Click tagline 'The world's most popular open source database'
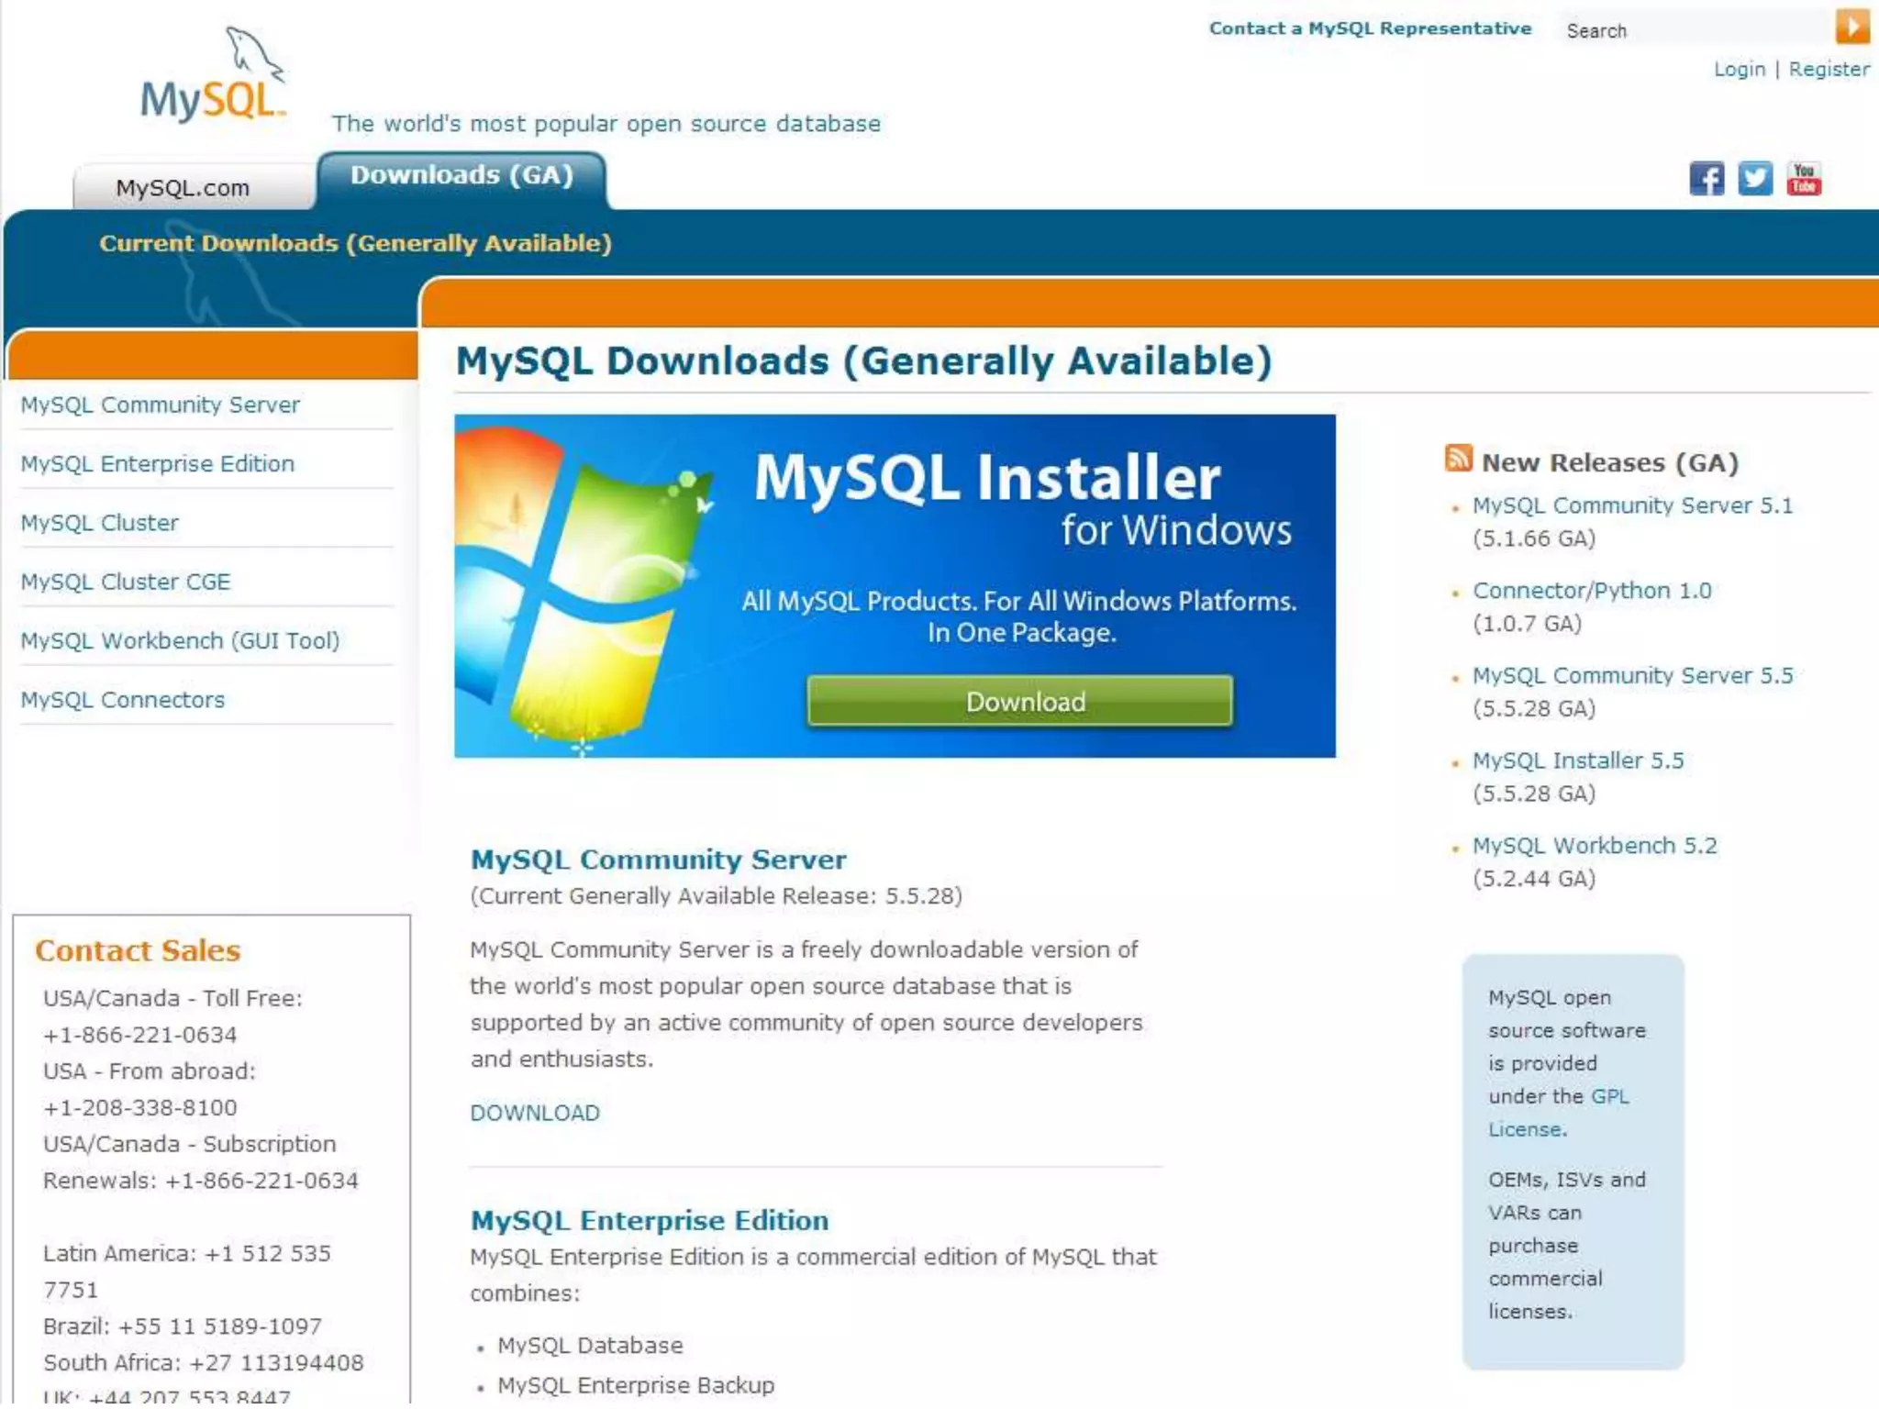This screenshot has height=1409, width=1879. coord(606,124)
